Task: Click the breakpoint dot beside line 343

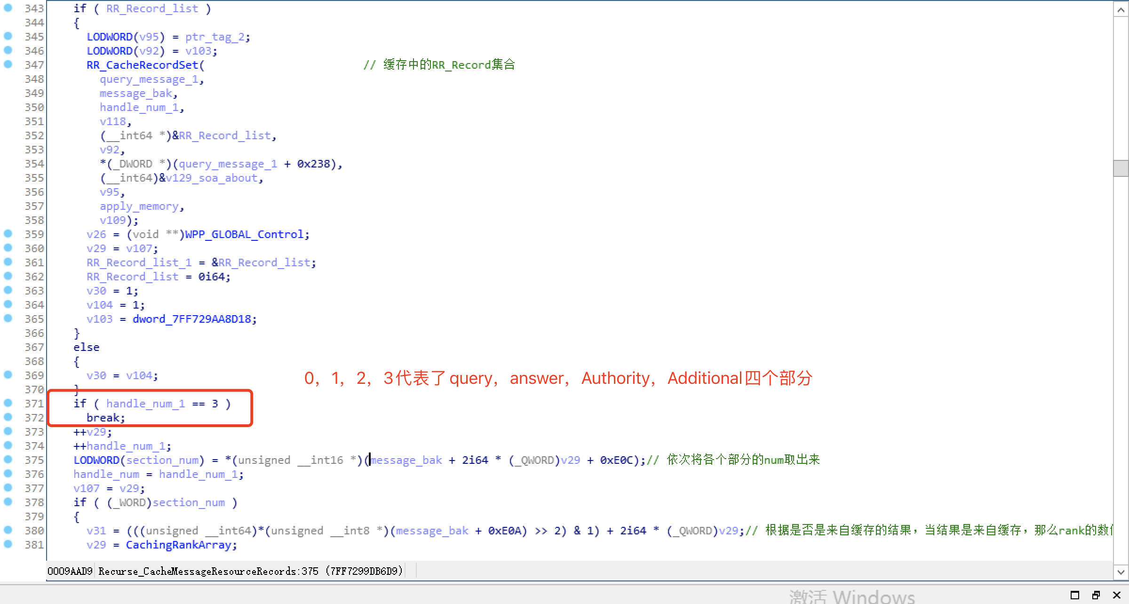Action: [8, 8]
